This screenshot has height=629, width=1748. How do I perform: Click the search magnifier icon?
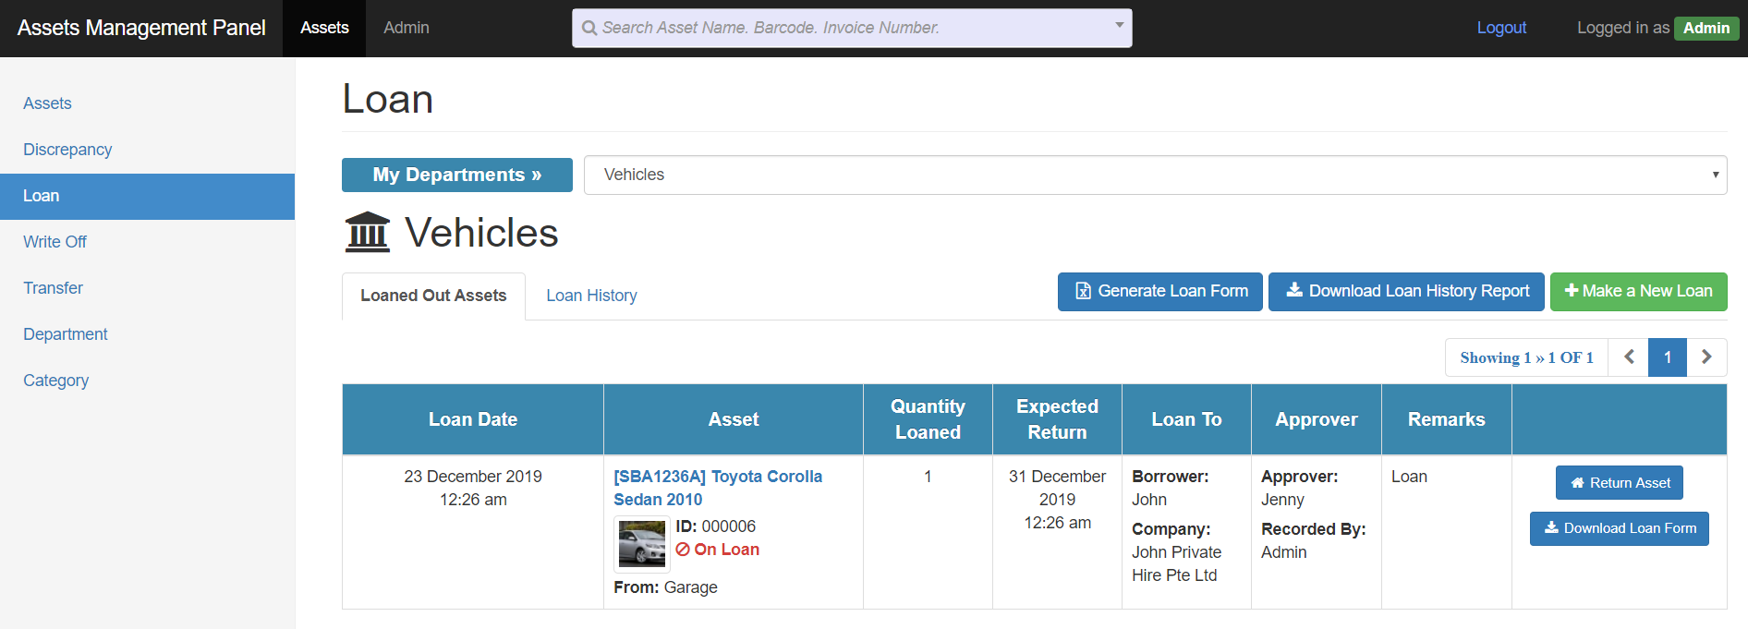point(589,28)
